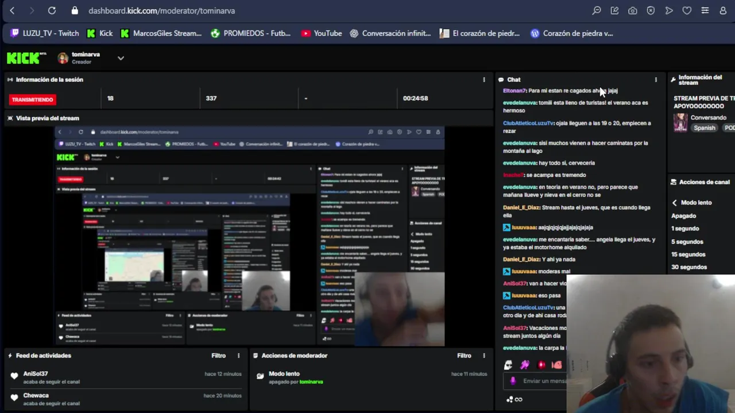Viewport: 735px width, 413px height.
Task: Click username Chewaca in activity feed
Action: [36, 395]
